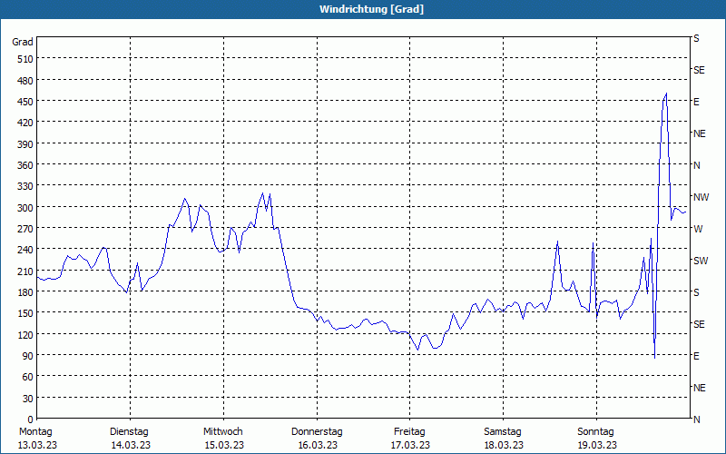The image size is (726, 454).
Task: Pick the Samstag label on the x-axis
Action: pos(502,431)
